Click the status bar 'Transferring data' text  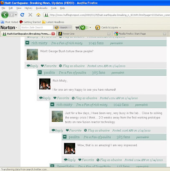(24, 169)
